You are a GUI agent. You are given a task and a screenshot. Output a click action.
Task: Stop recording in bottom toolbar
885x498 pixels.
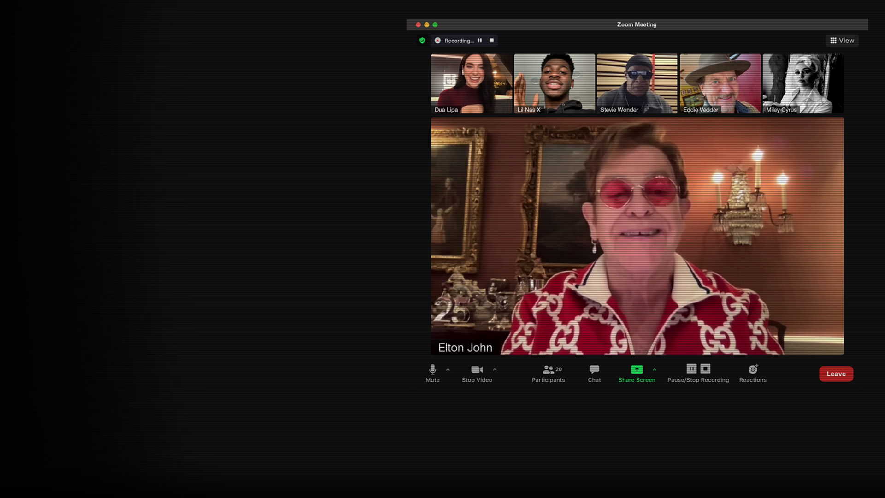coord(705,368)
